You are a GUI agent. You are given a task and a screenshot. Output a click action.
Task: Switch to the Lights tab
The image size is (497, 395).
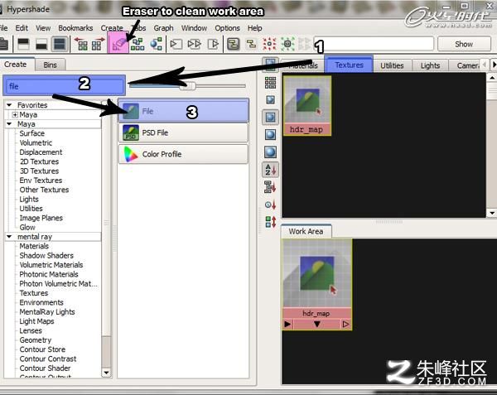[x=430, y=65]
